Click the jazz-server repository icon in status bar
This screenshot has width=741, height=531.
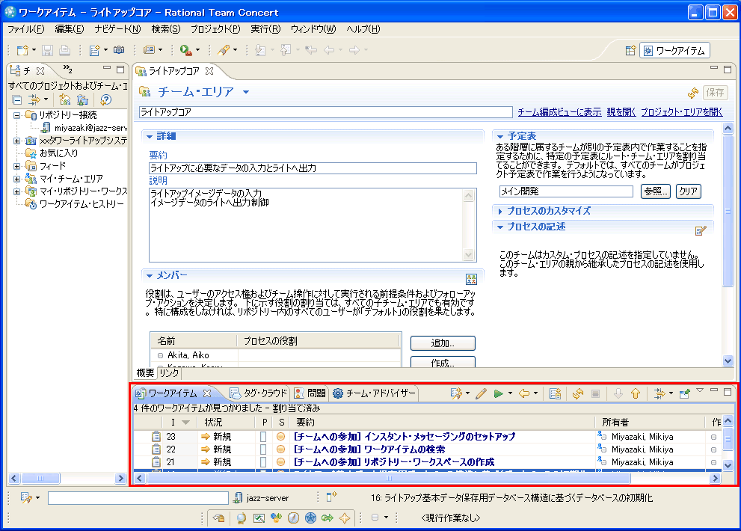pos(239,498)
